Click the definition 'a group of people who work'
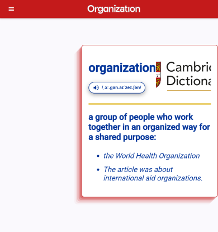The width and height of the screenshot is (218, 232). click(149, 127)
